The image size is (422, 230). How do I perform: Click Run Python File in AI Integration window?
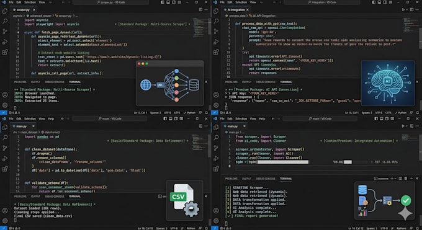click(x=403, y=10)
